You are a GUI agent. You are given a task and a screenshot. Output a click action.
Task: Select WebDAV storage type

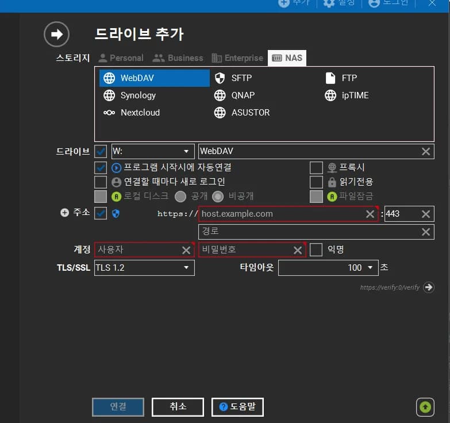pyautogui.click(x=155, y=78)
